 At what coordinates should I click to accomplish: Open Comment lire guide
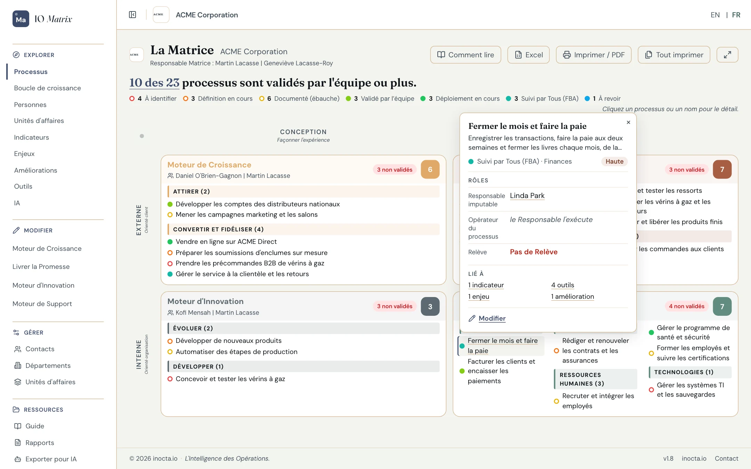point(466,55)
